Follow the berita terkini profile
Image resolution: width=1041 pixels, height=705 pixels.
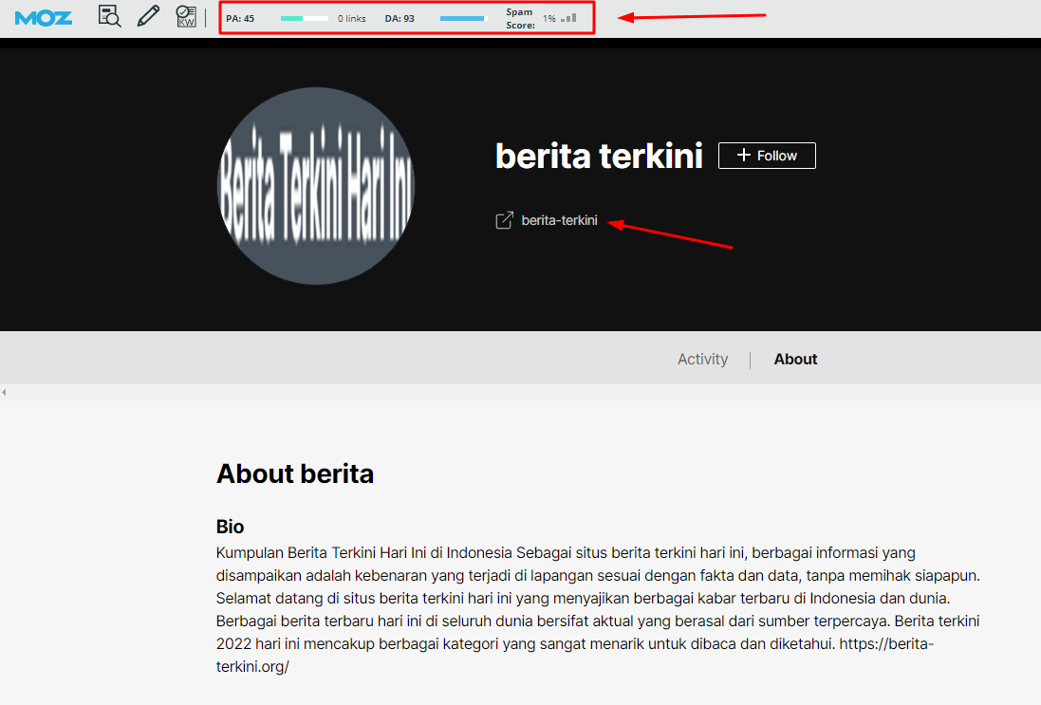pos(767,156)
